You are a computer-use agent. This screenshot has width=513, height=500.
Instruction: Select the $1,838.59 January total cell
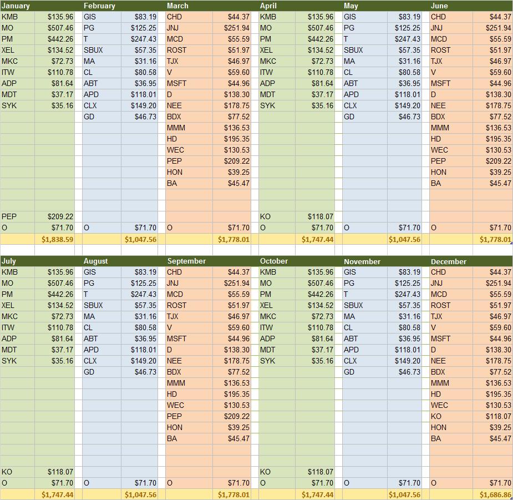pyautogui.click(x=58, y=239)
